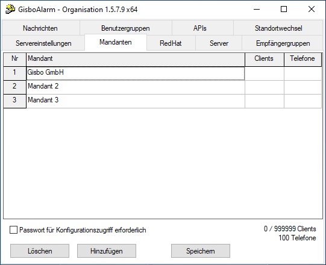The height and width of the screenshot is (265, 326).
Task: Click the GisboAlarm app icon in title bar
Action: pos(10,10)
